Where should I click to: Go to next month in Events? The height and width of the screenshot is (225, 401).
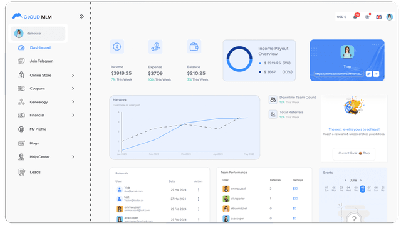click(x=361, y=181)
